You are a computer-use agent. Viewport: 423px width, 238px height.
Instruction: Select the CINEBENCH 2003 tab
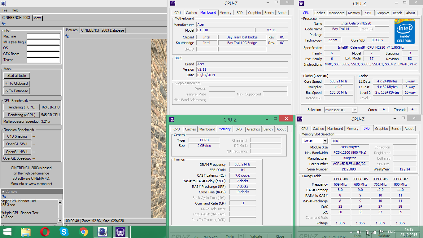[x=16, y=17]
